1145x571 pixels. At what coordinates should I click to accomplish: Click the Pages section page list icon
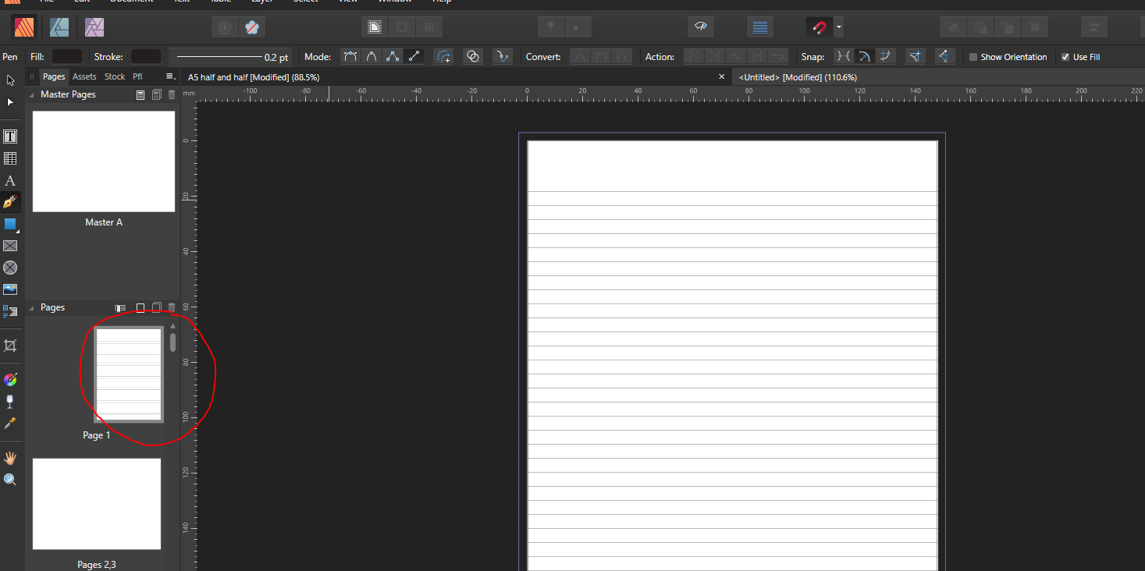tap(120, 308)
